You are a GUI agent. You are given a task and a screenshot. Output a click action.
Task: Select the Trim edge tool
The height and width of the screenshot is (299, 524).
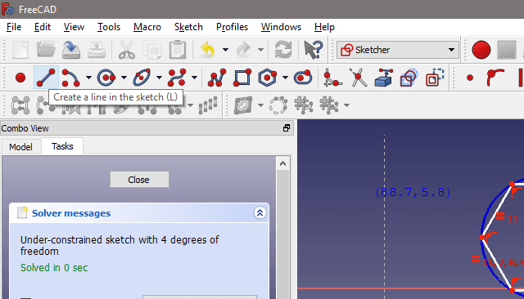pyautogui.click(x=358, y=78)
